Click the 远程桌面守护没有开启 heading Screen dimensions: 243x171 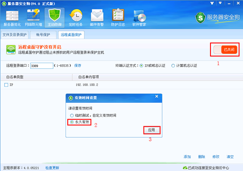40,47
